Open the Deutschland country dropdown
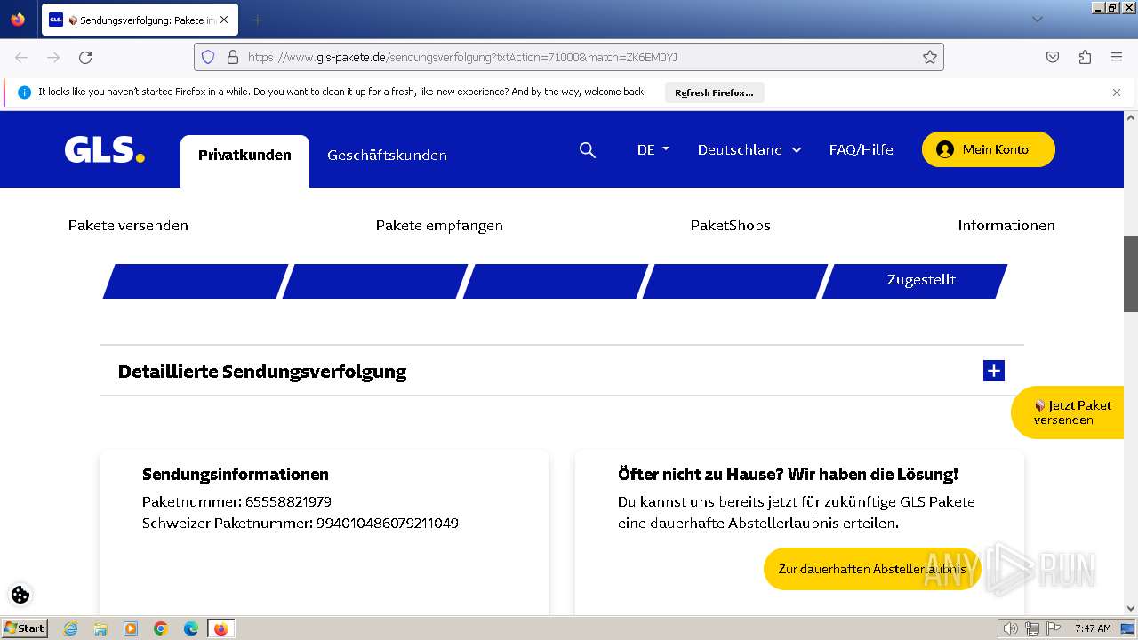 coord(749,149)
